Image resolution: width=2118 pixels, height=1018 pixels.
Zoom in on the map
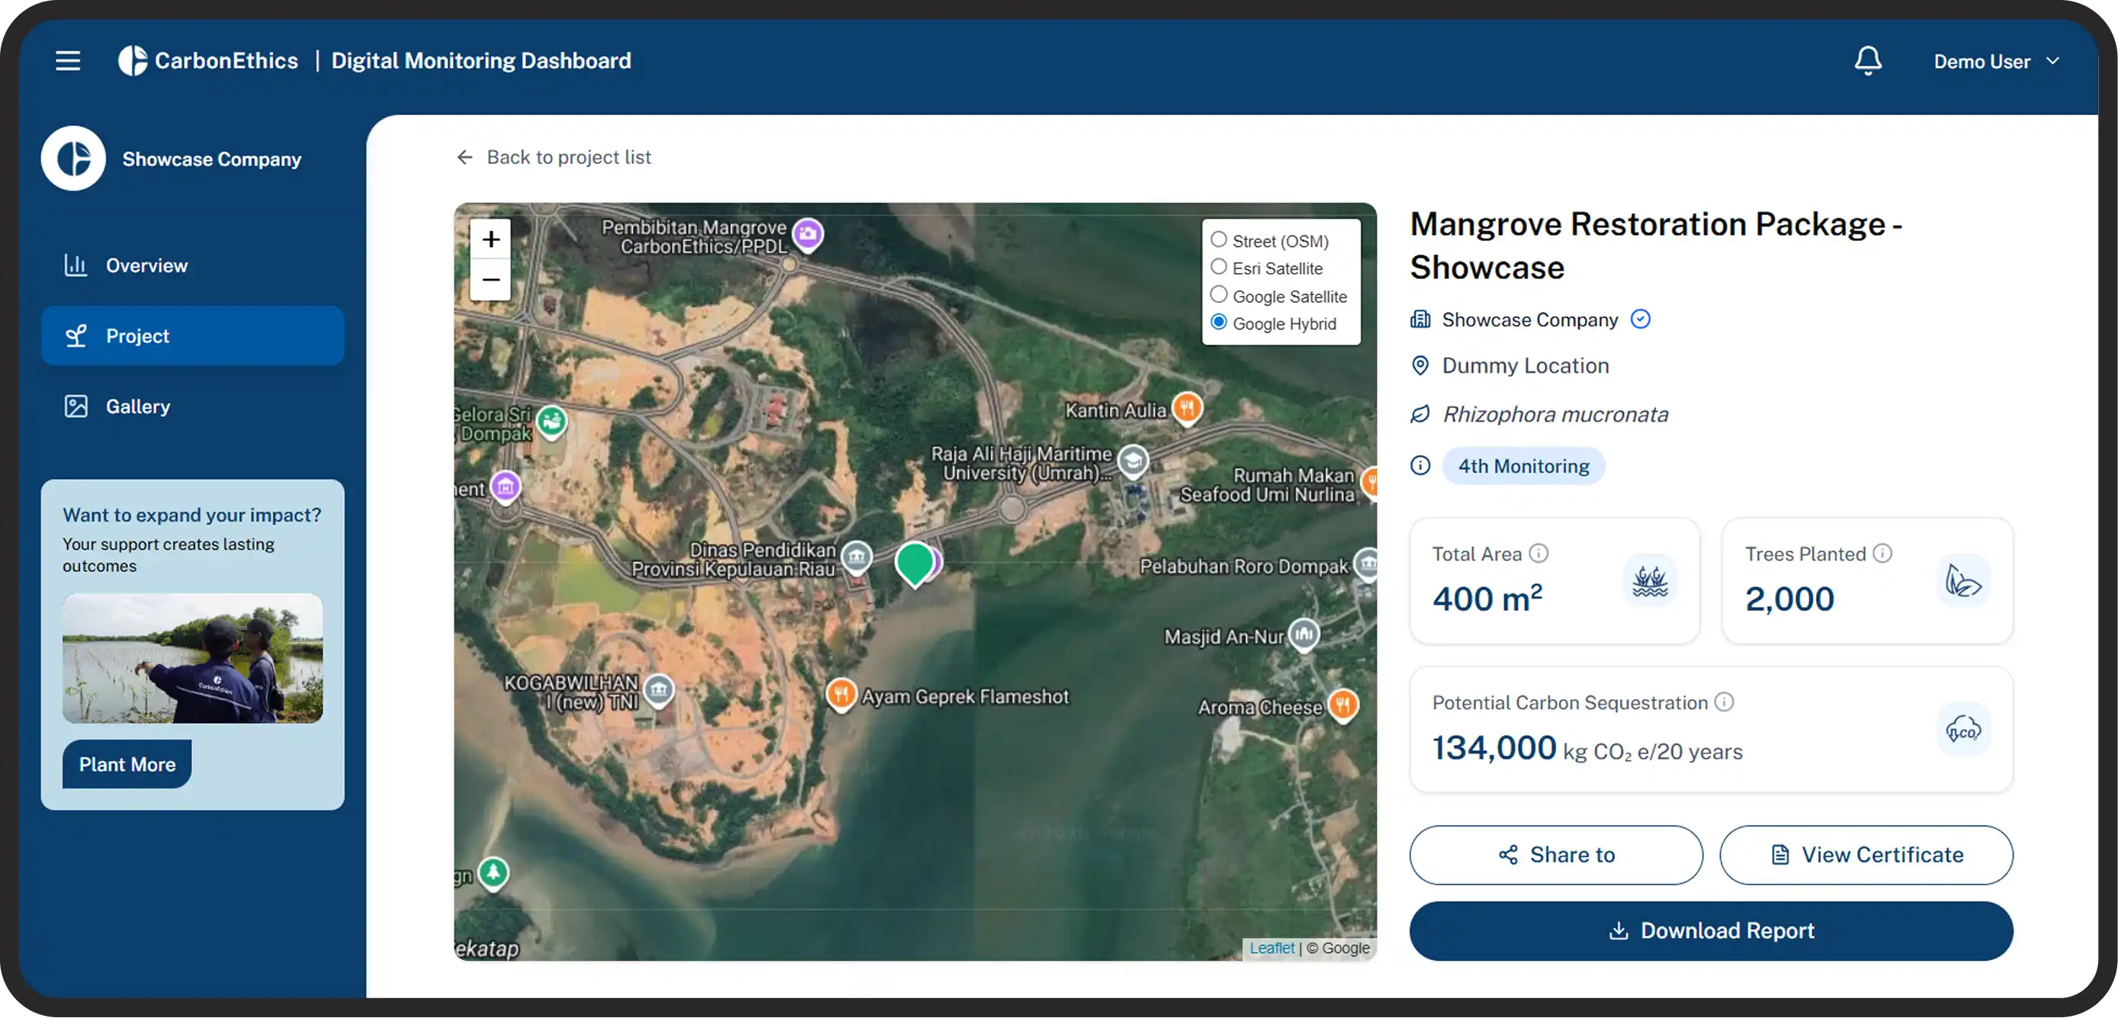[x=491, y=239]
